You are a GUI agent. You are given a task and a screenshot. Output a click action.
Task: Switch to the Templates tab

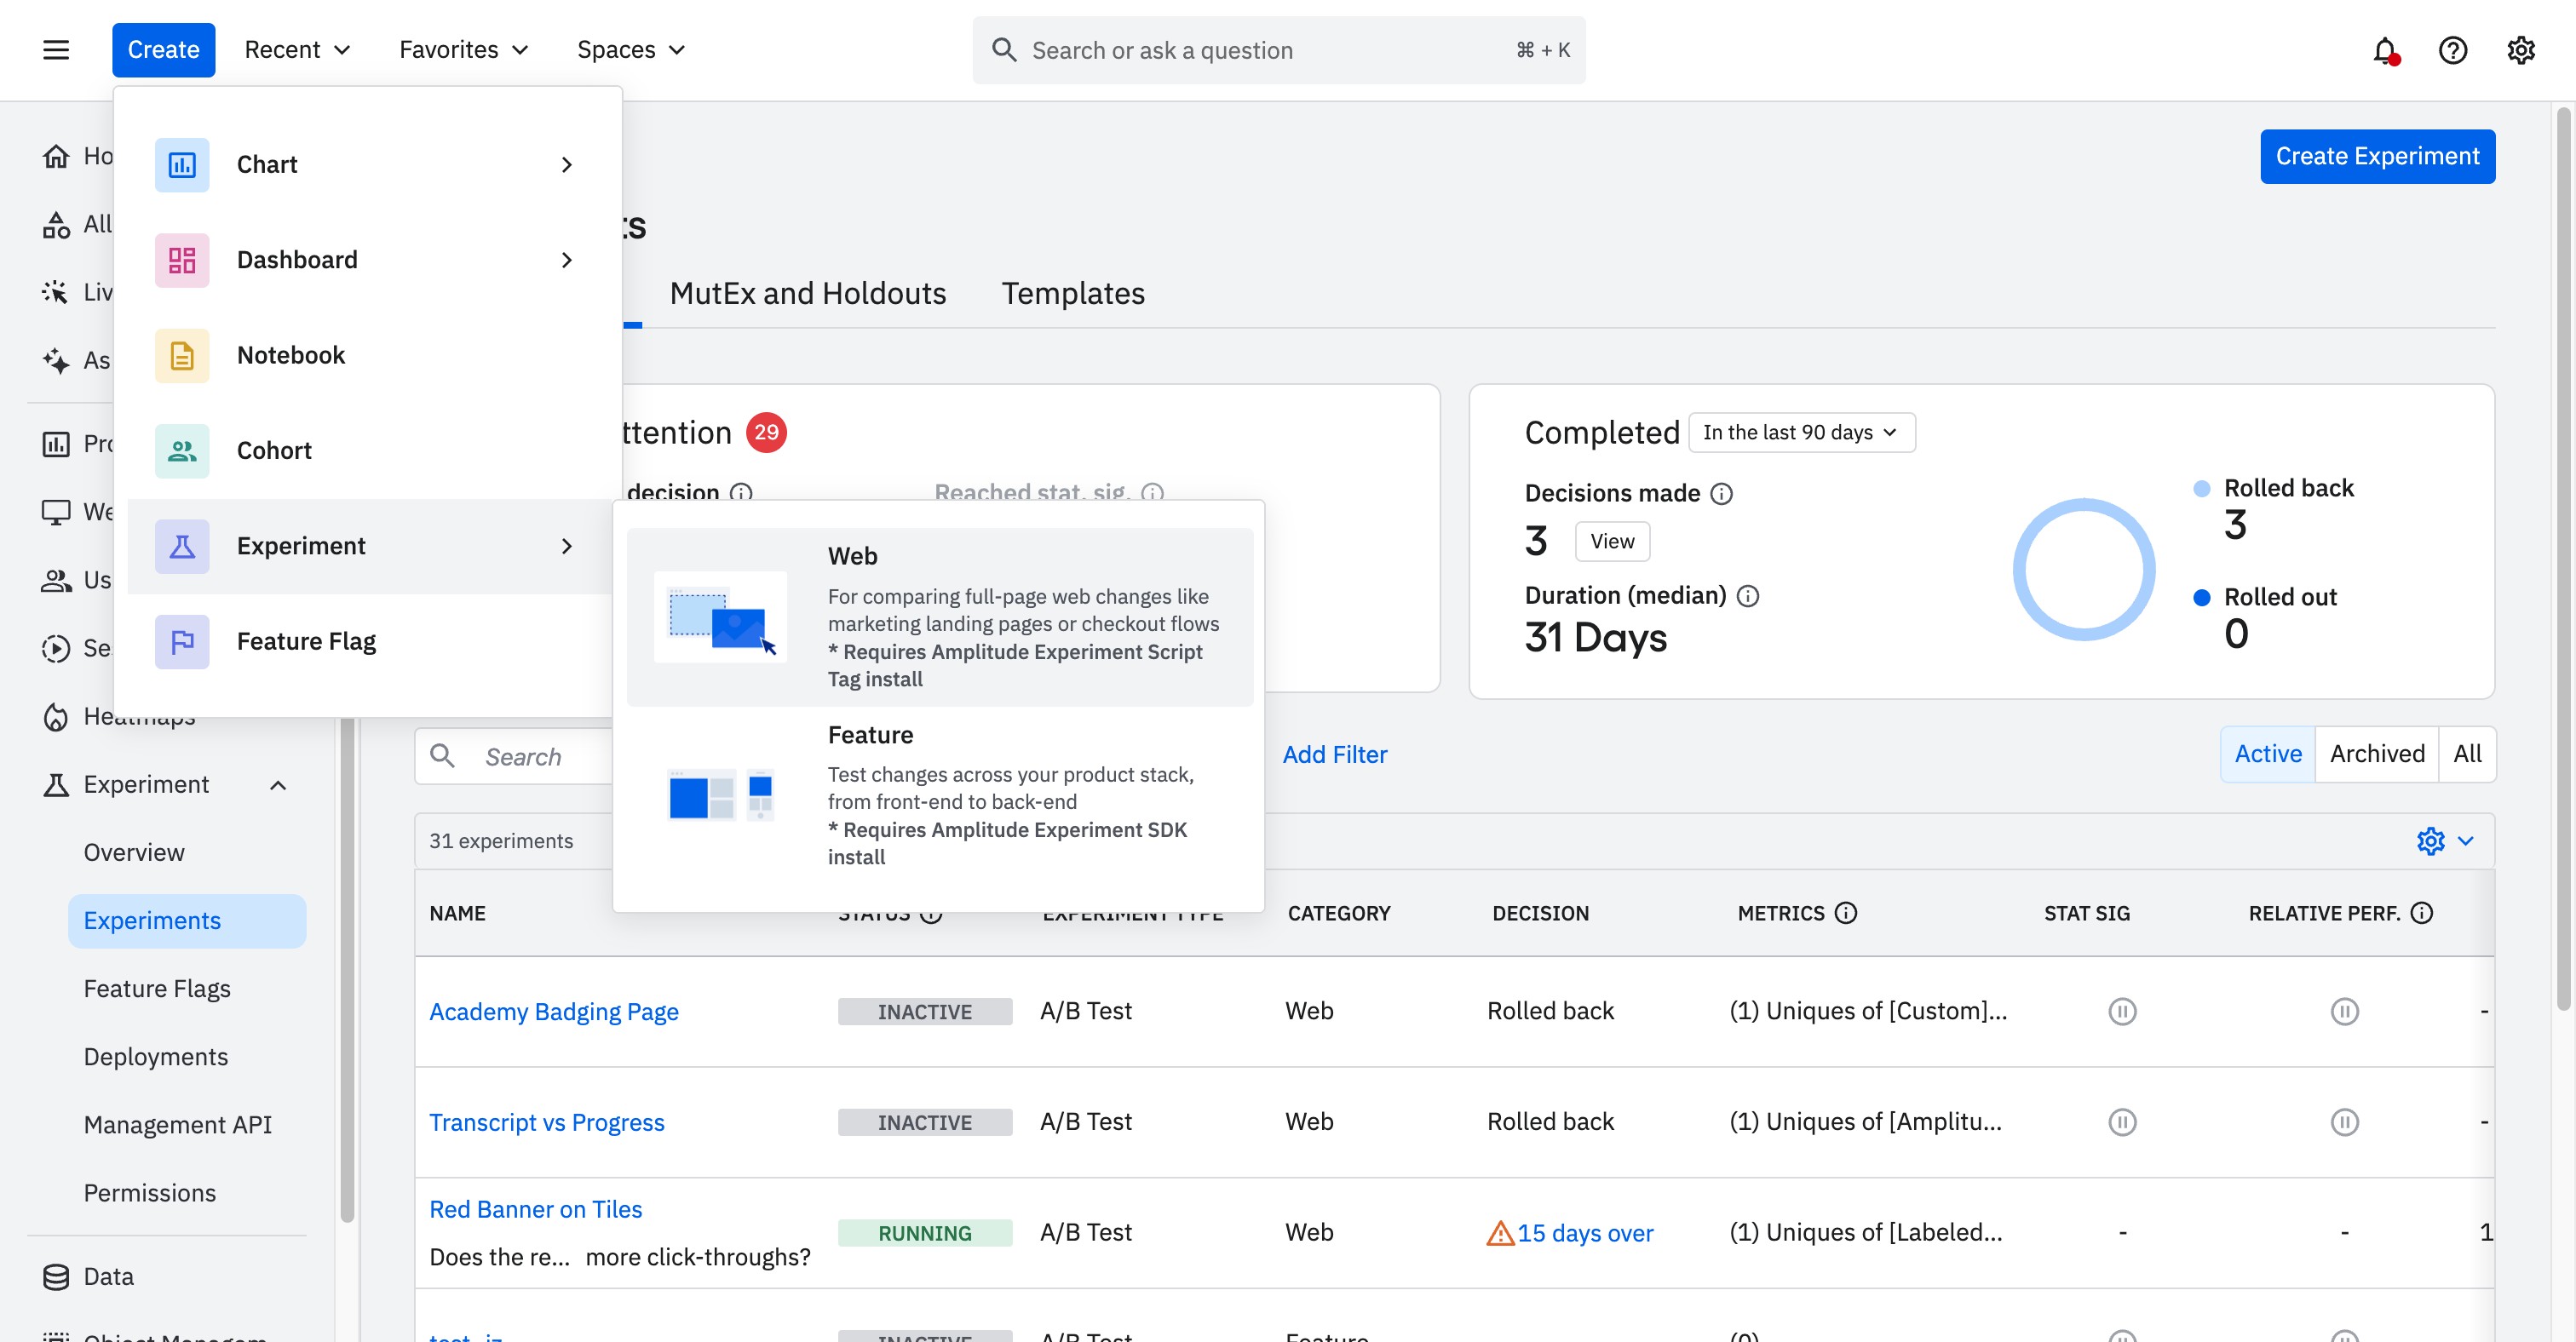coord(1072,294)
